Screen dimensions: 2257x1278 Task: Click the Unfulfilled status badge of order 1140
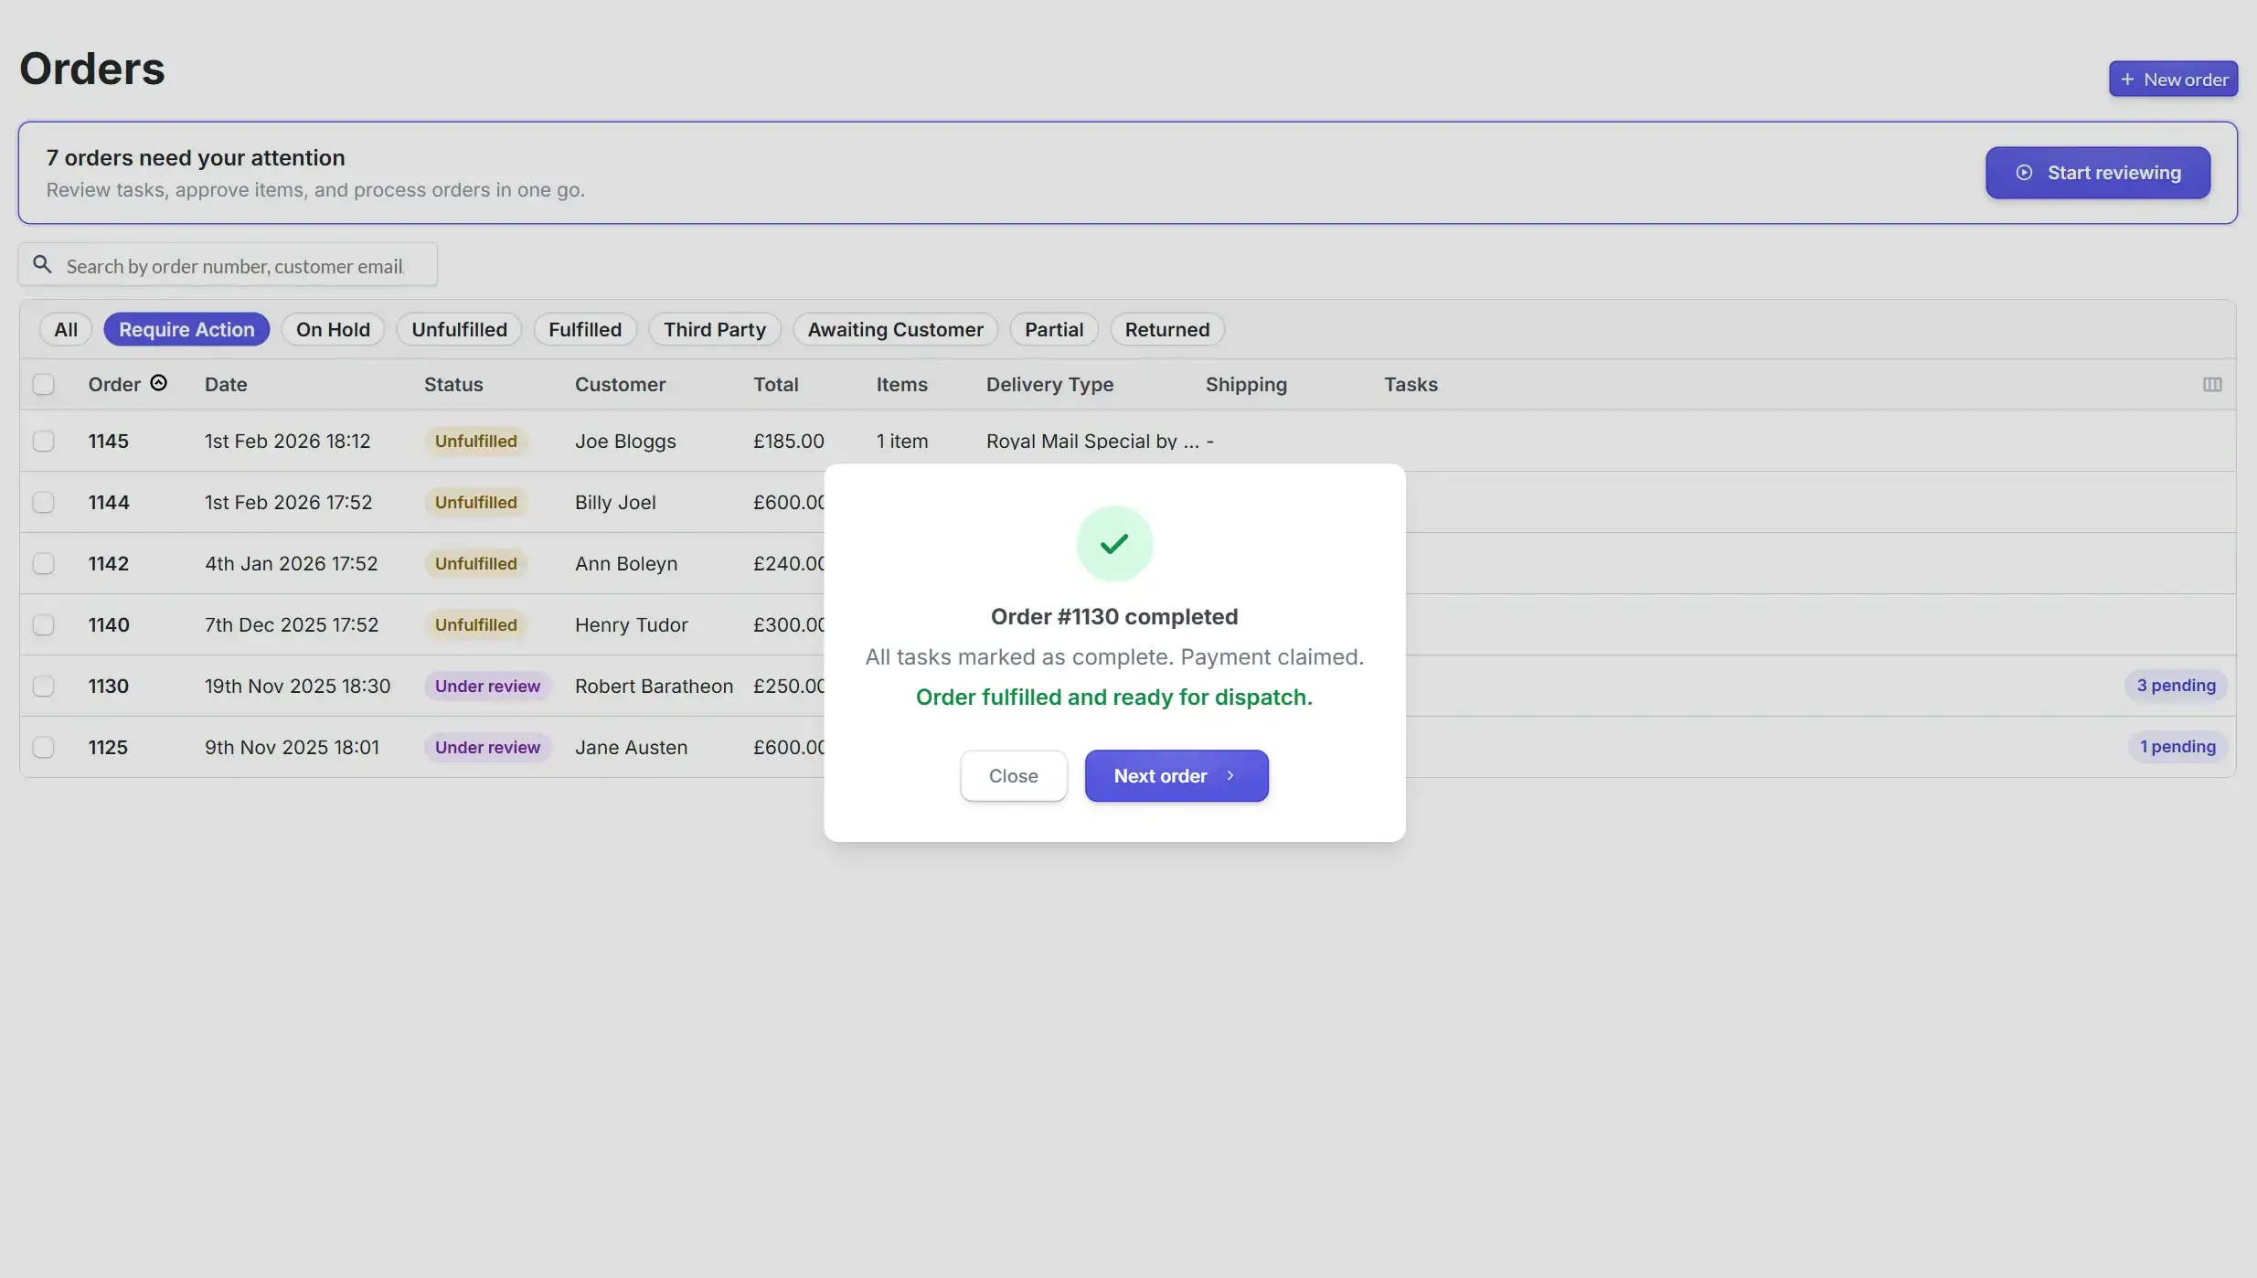475,625
